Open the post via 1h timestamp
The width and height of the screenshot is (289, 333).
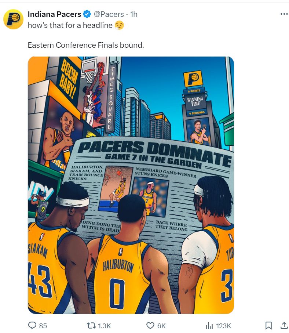133,14
